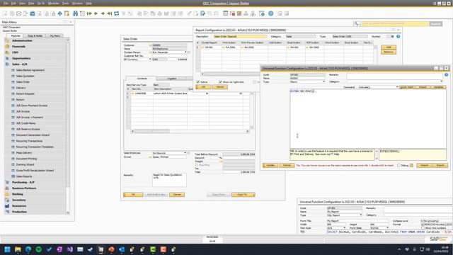This screenshot has height=255, width=453.
Task: Go to Previous Record arrow in toolbar
Action: [x=96, y=13]
